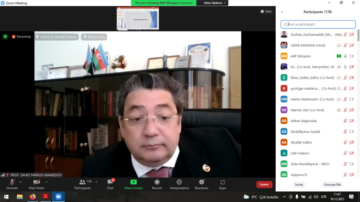Open the View Options dropdown

pos(214,3)
